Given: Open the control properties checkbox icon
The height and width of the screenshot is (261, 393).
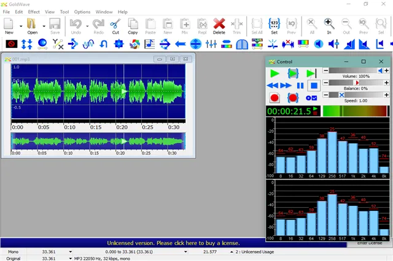Looking at the screenshot, I should [313, 97].
